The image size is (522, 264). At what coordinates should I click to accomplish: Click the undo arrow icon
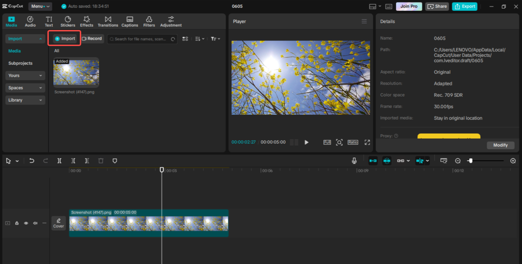pyautogui.click(x=32, y=161)
